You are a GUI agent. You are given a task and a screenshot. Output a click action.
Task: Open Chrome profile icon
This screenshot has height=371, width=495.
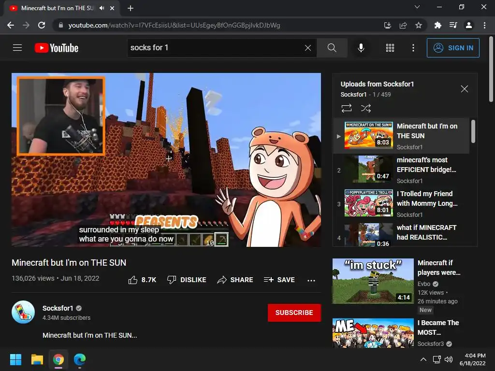(x=469, y=25)
